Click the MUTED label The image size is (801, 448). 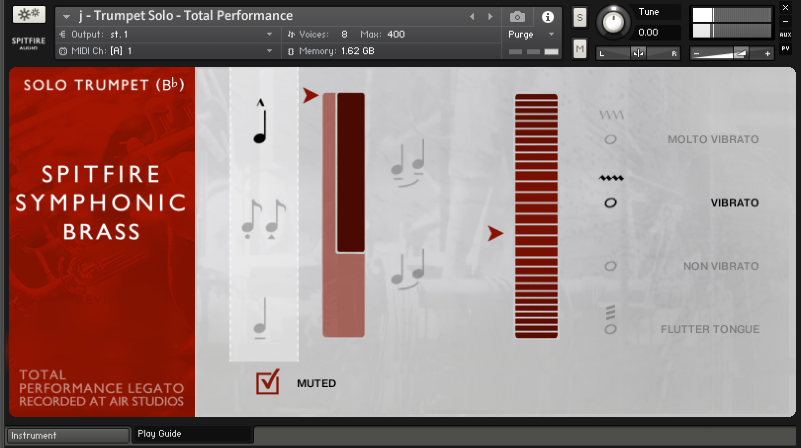(316, 383)
